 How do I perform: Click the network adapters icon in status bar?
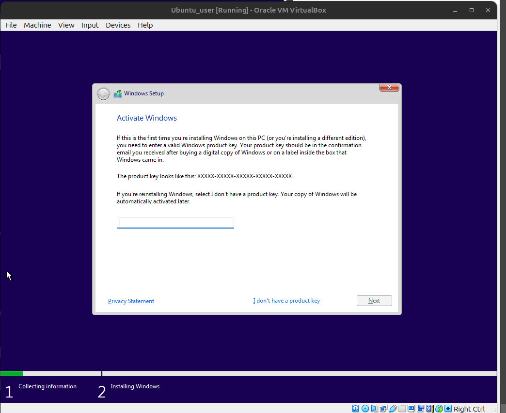(384, 409)
